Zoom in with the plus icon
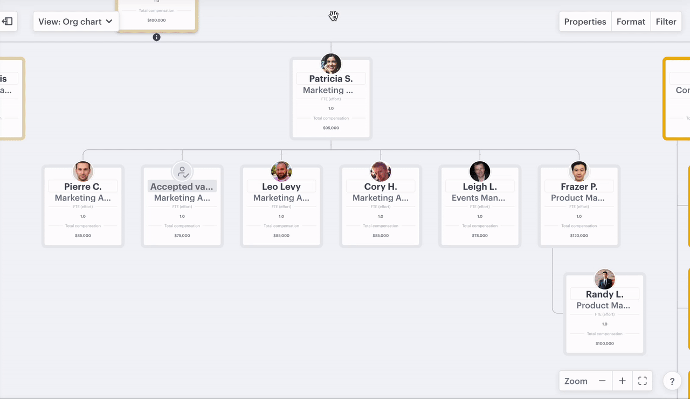 pos(622,381)
